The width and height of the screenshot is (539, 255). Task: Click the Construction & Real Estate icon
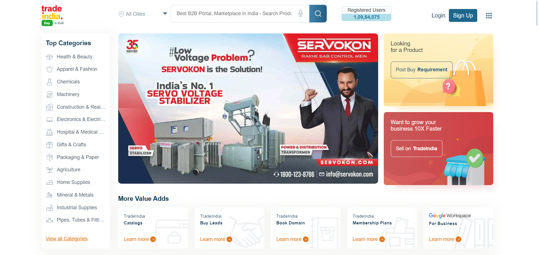pyautogui.click(x=50, y=107)
